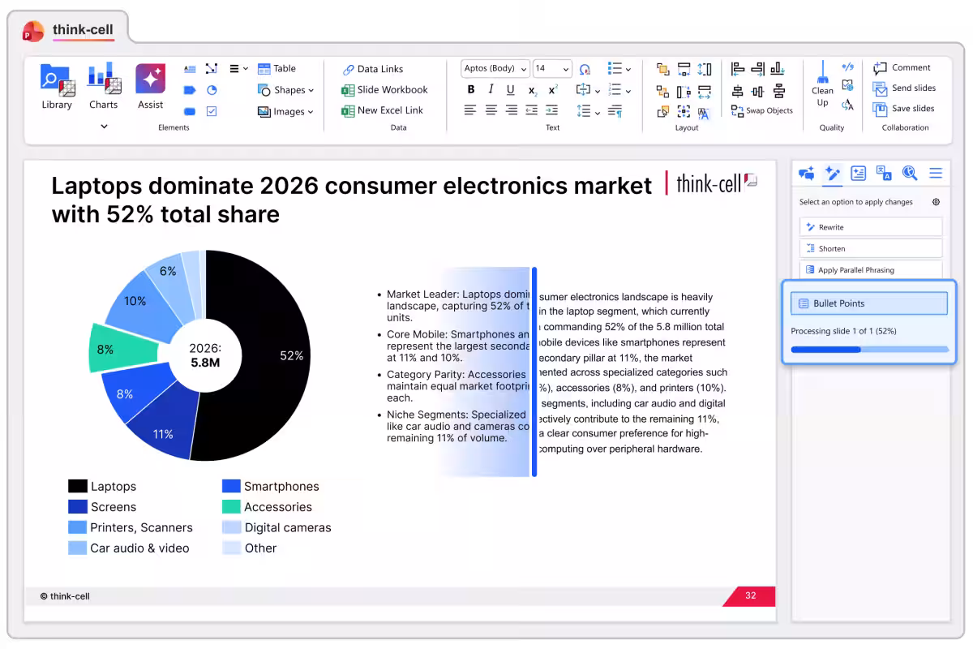The width and height of the screenshot is (973, 649).
Task: Open the font size dropdown
Action: (x=552, y=69)
